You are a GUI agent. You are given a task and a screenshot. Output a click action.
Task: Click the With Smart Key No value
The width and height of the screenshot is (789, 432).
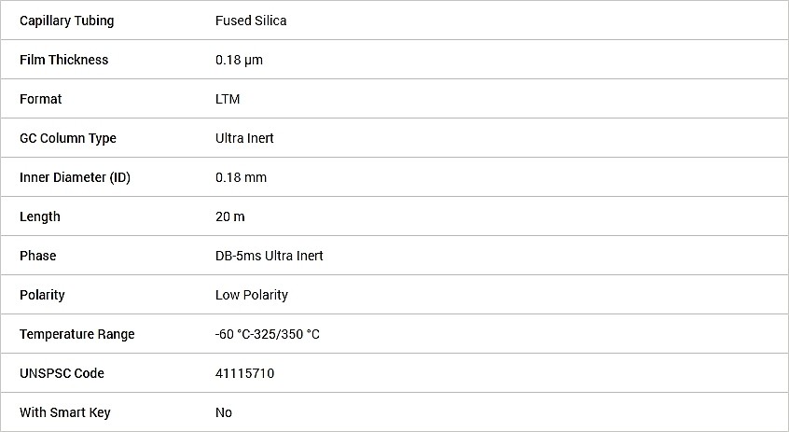(x=224, y=412)
